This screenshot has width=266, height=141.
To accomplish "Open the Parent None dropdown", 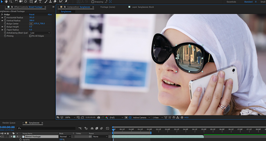I will point(100,137).
